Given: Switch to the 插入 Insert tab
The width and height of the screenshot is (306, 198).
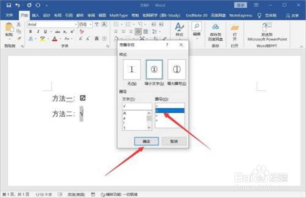Looking at the screenshot, I should [x=36, y=15].
